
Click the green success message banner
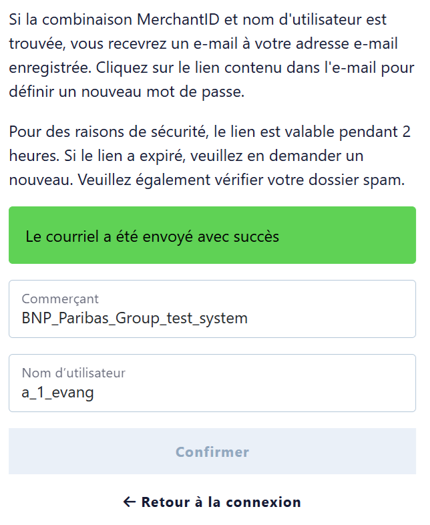click(x=212, y=235)
